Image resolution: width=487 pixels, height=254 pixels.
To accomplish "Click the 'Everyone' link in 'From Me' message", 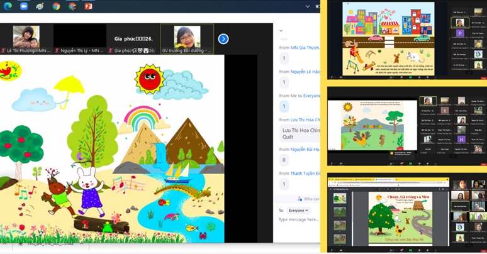I will tap(311, 96).
